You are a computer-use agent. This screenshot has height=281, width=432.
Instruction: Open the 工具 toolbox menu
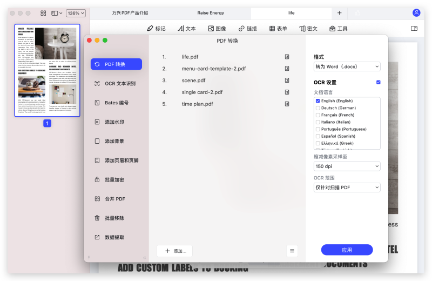click(x=339, y=29)
